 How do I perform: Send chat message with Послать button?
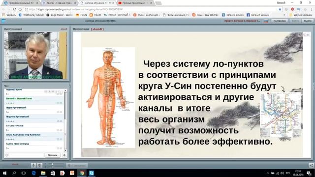(x=53, y=155)
